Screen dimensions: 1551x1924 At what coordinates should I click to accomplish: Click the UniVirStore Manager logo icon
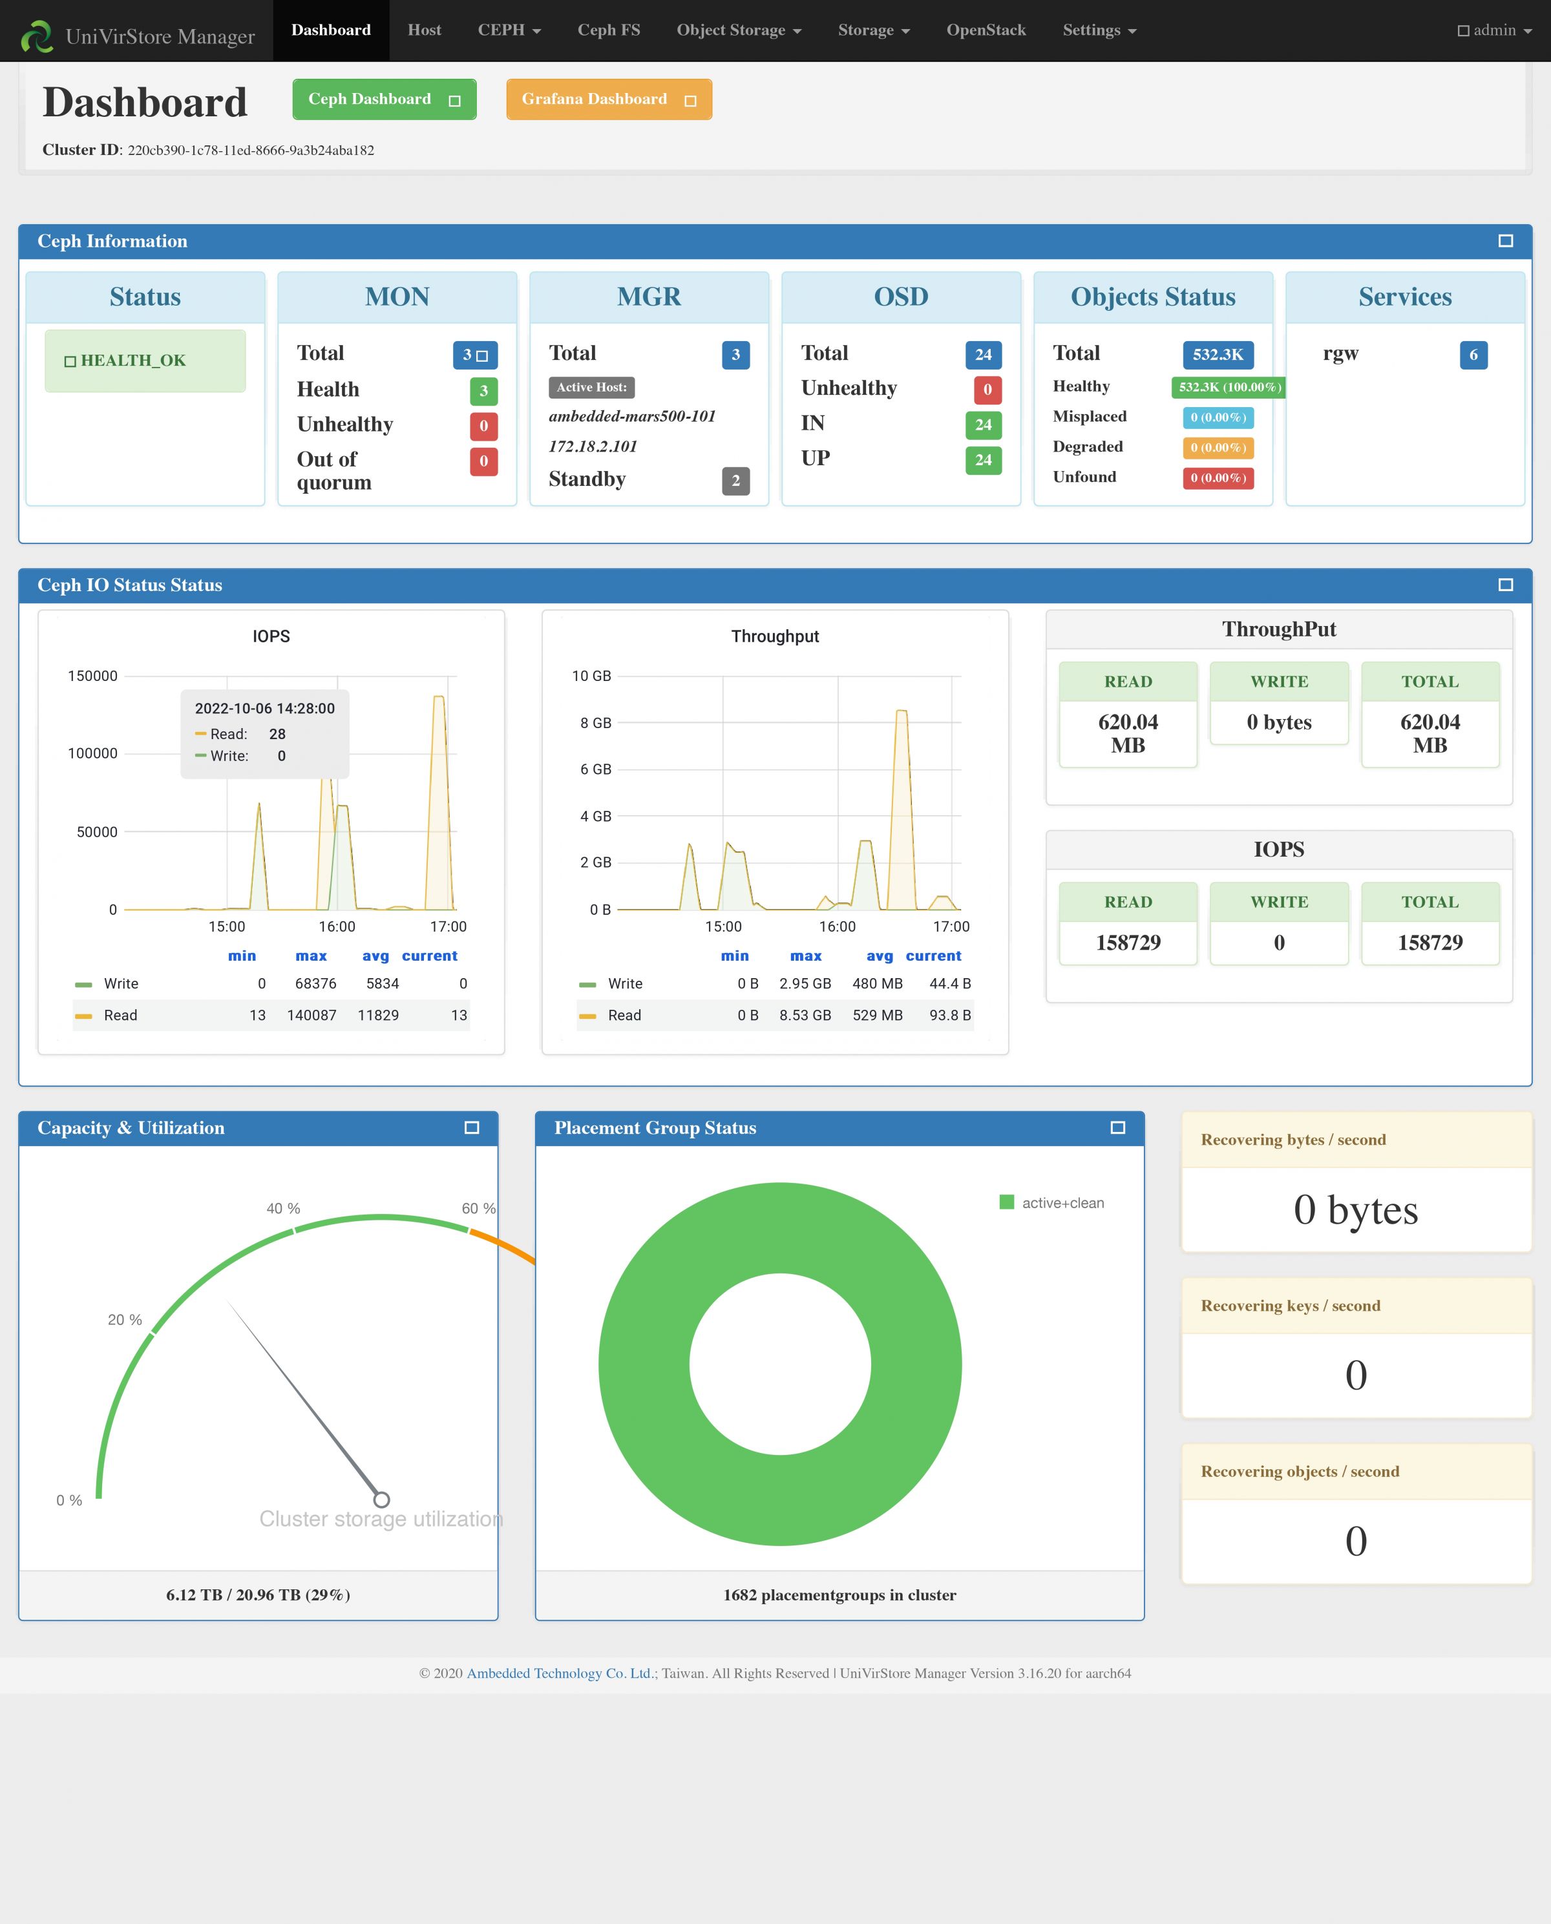pos(37,36)
